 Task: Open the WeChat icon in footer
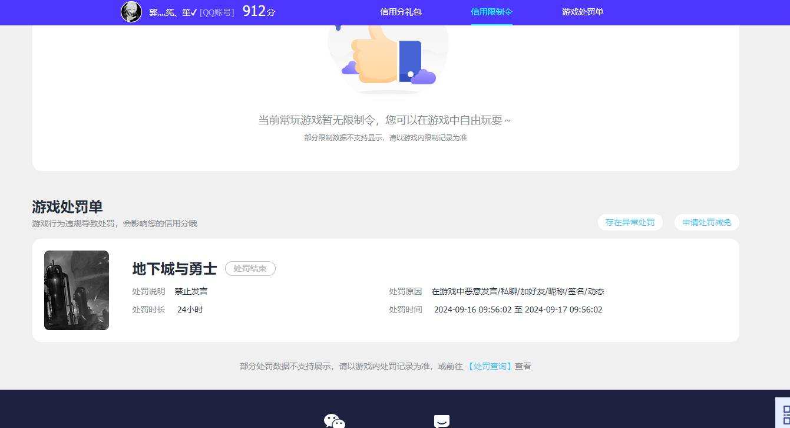pyautogui.click(x=334, y=421)
